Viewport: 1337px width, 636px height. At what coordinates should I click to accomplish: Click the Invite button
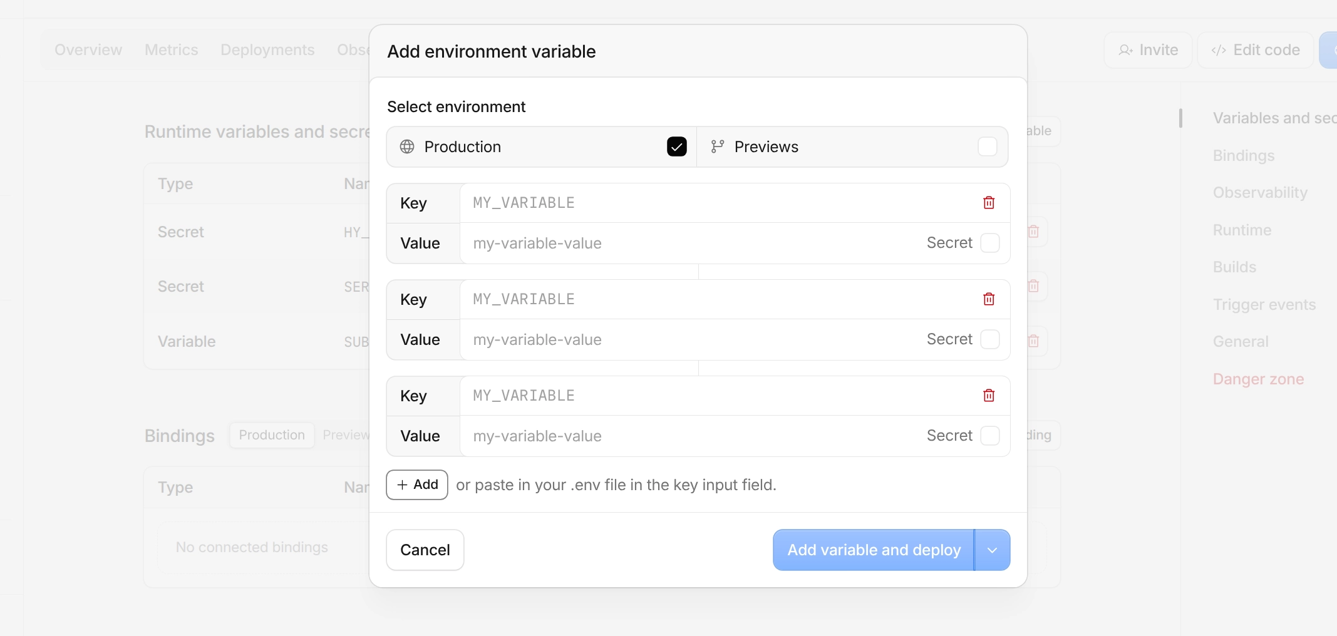(x=1149, y=50)
